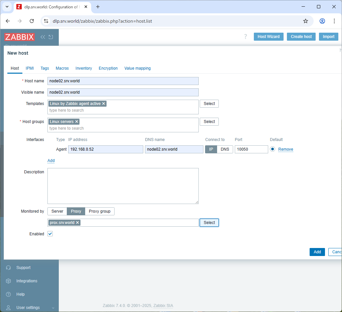
Task: Open the browser tab list dropdown
Action: (x=7, y=7)
